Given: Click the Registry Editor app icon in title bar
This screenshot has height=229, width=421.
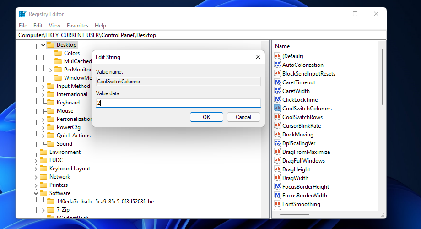Looking at the screenshot, I should click(22, 14).
